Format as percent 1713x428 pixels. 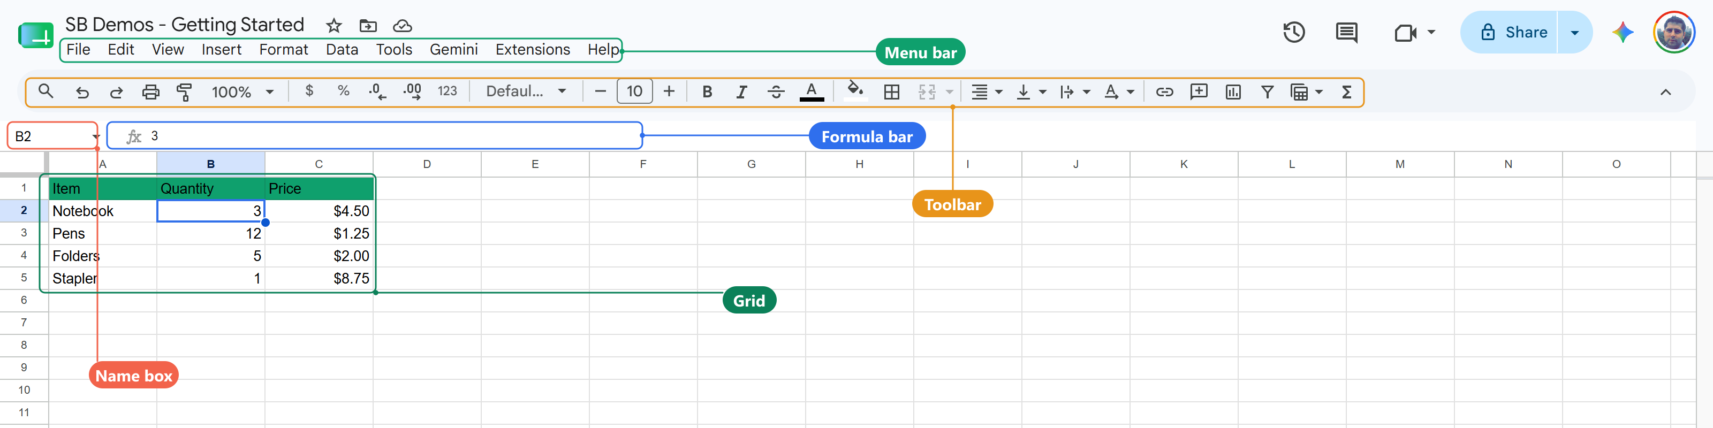(343, 91)
